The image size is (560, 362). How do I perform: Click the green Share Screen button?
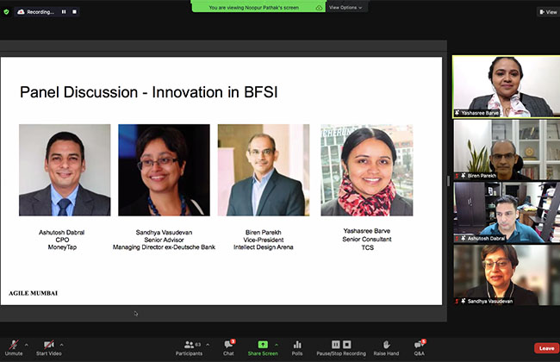[x=263, y=347]
